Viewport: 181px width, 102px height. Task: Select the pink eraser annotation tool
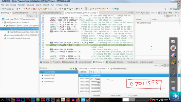(173, 55)
